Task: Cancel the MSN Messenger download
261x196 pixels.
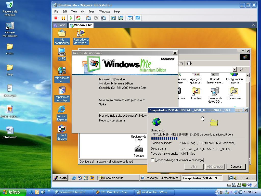Action: click(x=236, y=166)
